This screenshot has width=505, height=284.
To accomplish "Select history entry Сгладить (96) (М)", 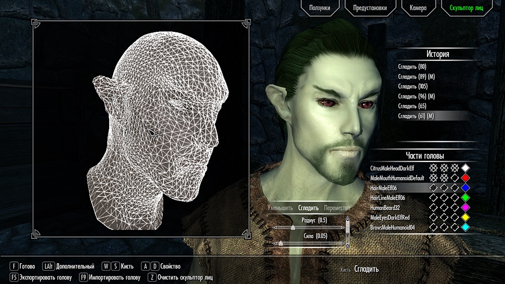I will [417, 96].
